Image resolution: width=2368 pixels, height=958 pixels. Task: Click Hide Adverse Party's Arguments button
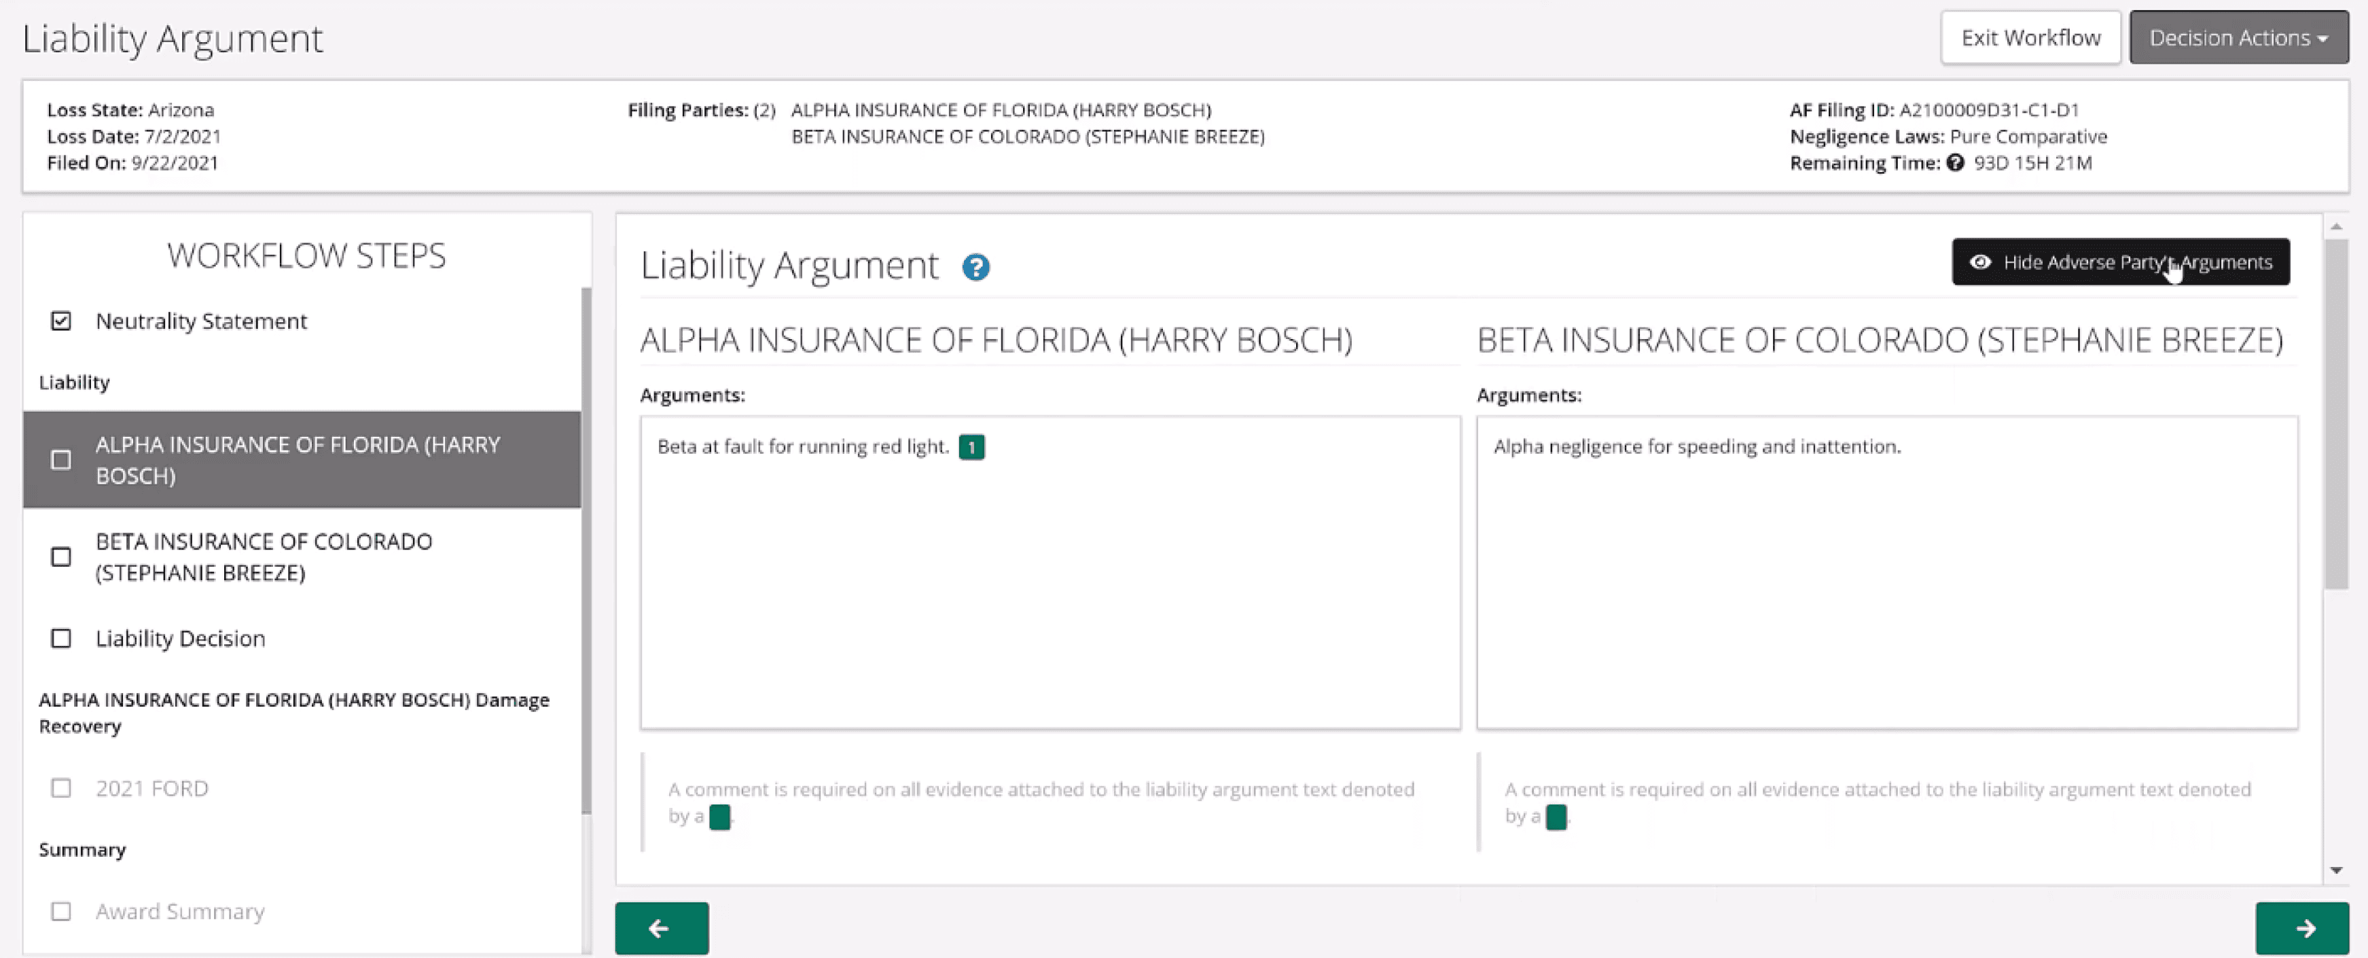[2120, 262]
